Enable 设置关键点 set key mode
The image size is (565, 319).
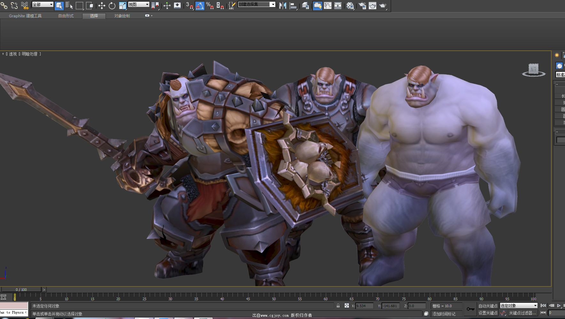[x=488, y=313]
